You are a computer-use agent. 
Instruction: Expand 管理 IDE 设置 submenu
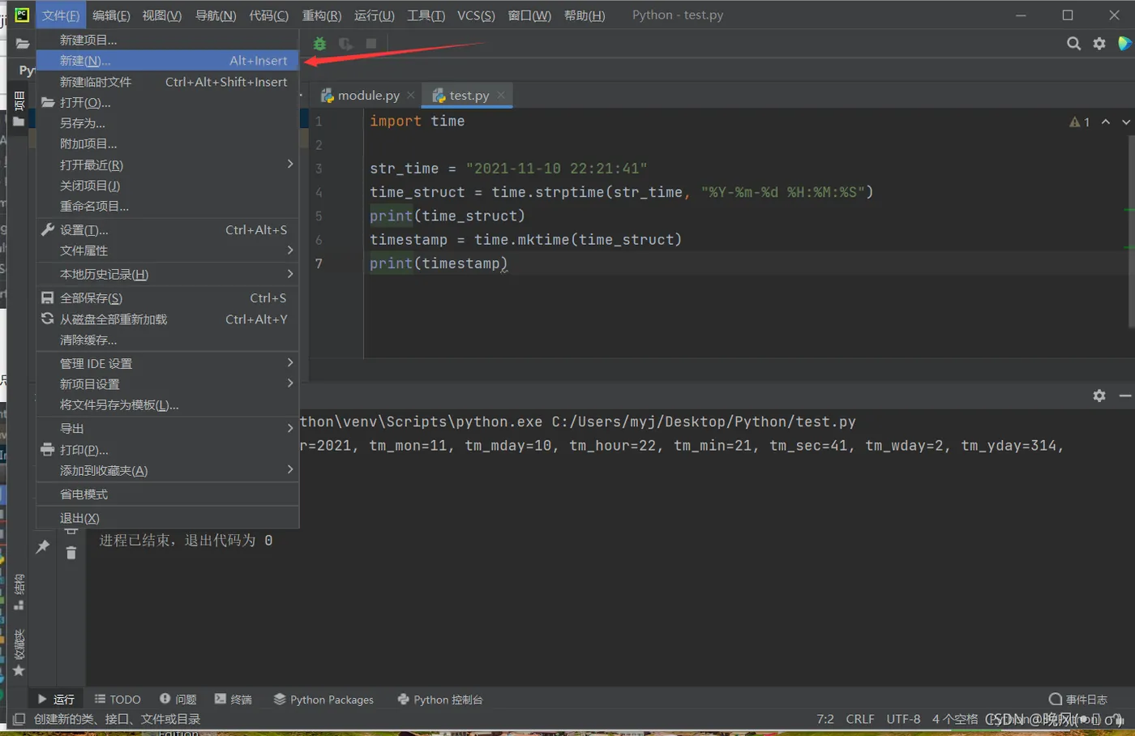tap(168, 363)
